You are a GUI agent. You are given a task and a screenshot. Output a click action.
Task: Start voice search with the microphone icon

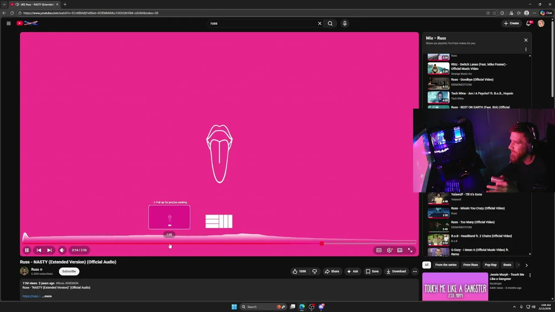click(345, 23)
